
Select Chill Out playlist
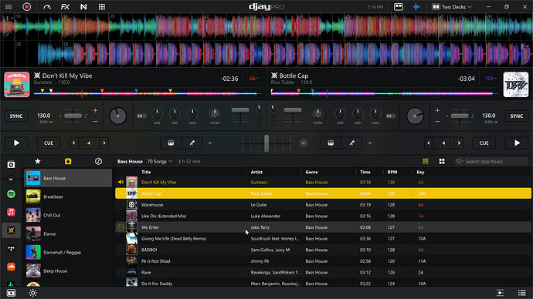pyautogui.click(x=68, y=215)
